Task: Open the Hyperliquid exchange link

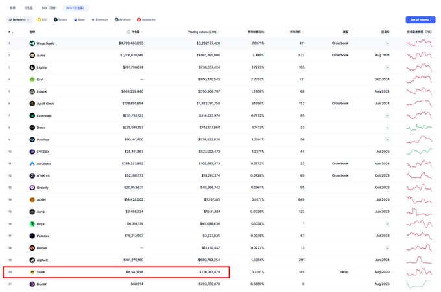Action: [45, 43]
